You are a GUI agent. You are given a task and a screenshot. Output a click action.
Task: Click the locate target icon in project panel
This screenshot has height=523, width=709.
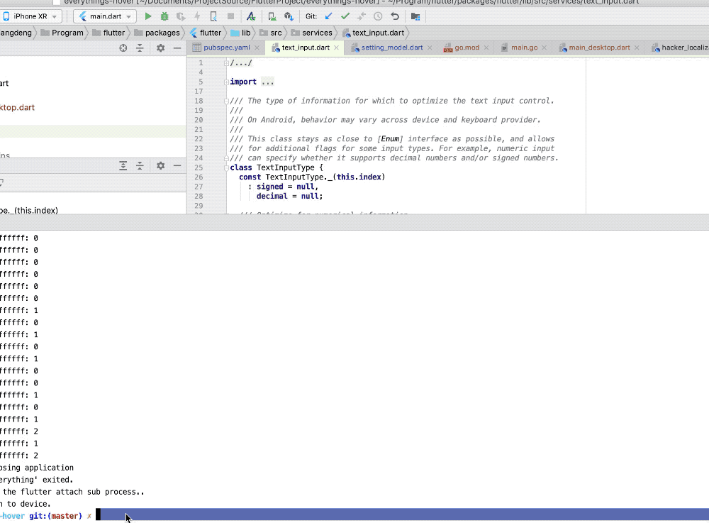[x=123, y=48]
